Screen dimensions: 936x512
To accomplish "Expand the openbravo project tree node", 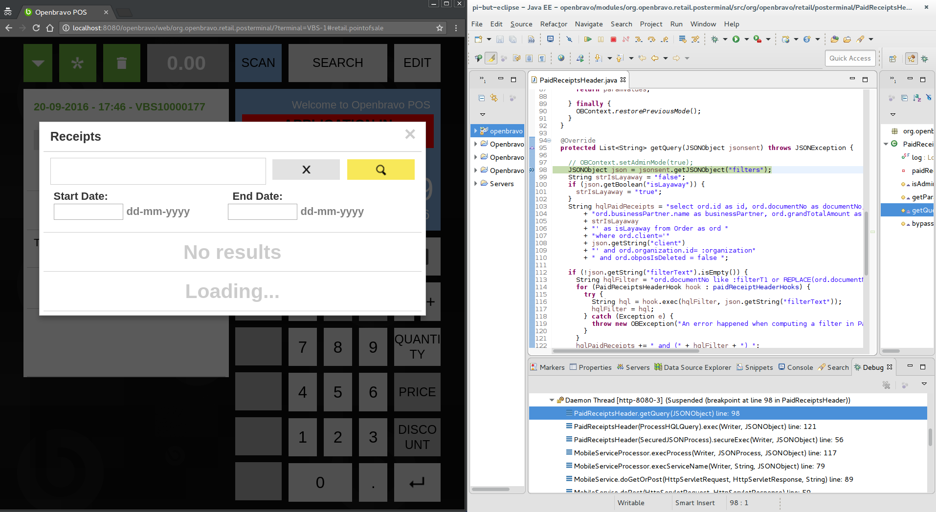I will pos(475,131).
